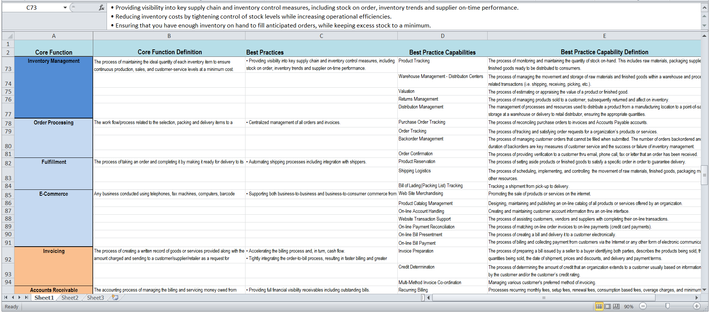The image size is (709, 312).
Task: Switch to Page Break Preview icon
Action: (616, 306)
